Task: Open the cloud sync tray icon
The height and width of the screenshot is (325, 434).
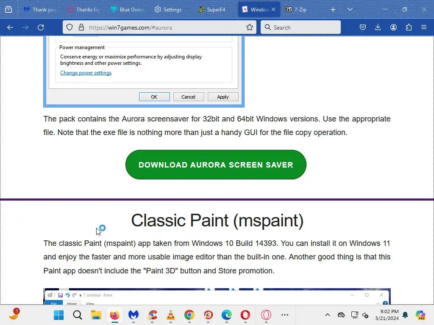Action: click(x=341, y=315)
